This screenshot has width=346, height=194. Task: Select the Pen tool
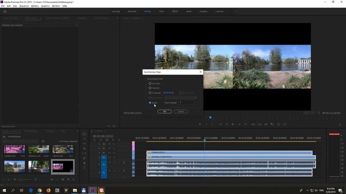84,158
